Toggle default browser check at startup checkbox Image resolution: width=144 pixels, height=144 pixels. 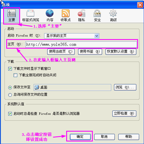(x=10, y=114)
